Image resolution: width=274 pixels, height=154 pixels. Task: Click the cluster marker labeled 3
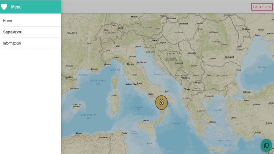pyautogui.click(x=161, y=102)
